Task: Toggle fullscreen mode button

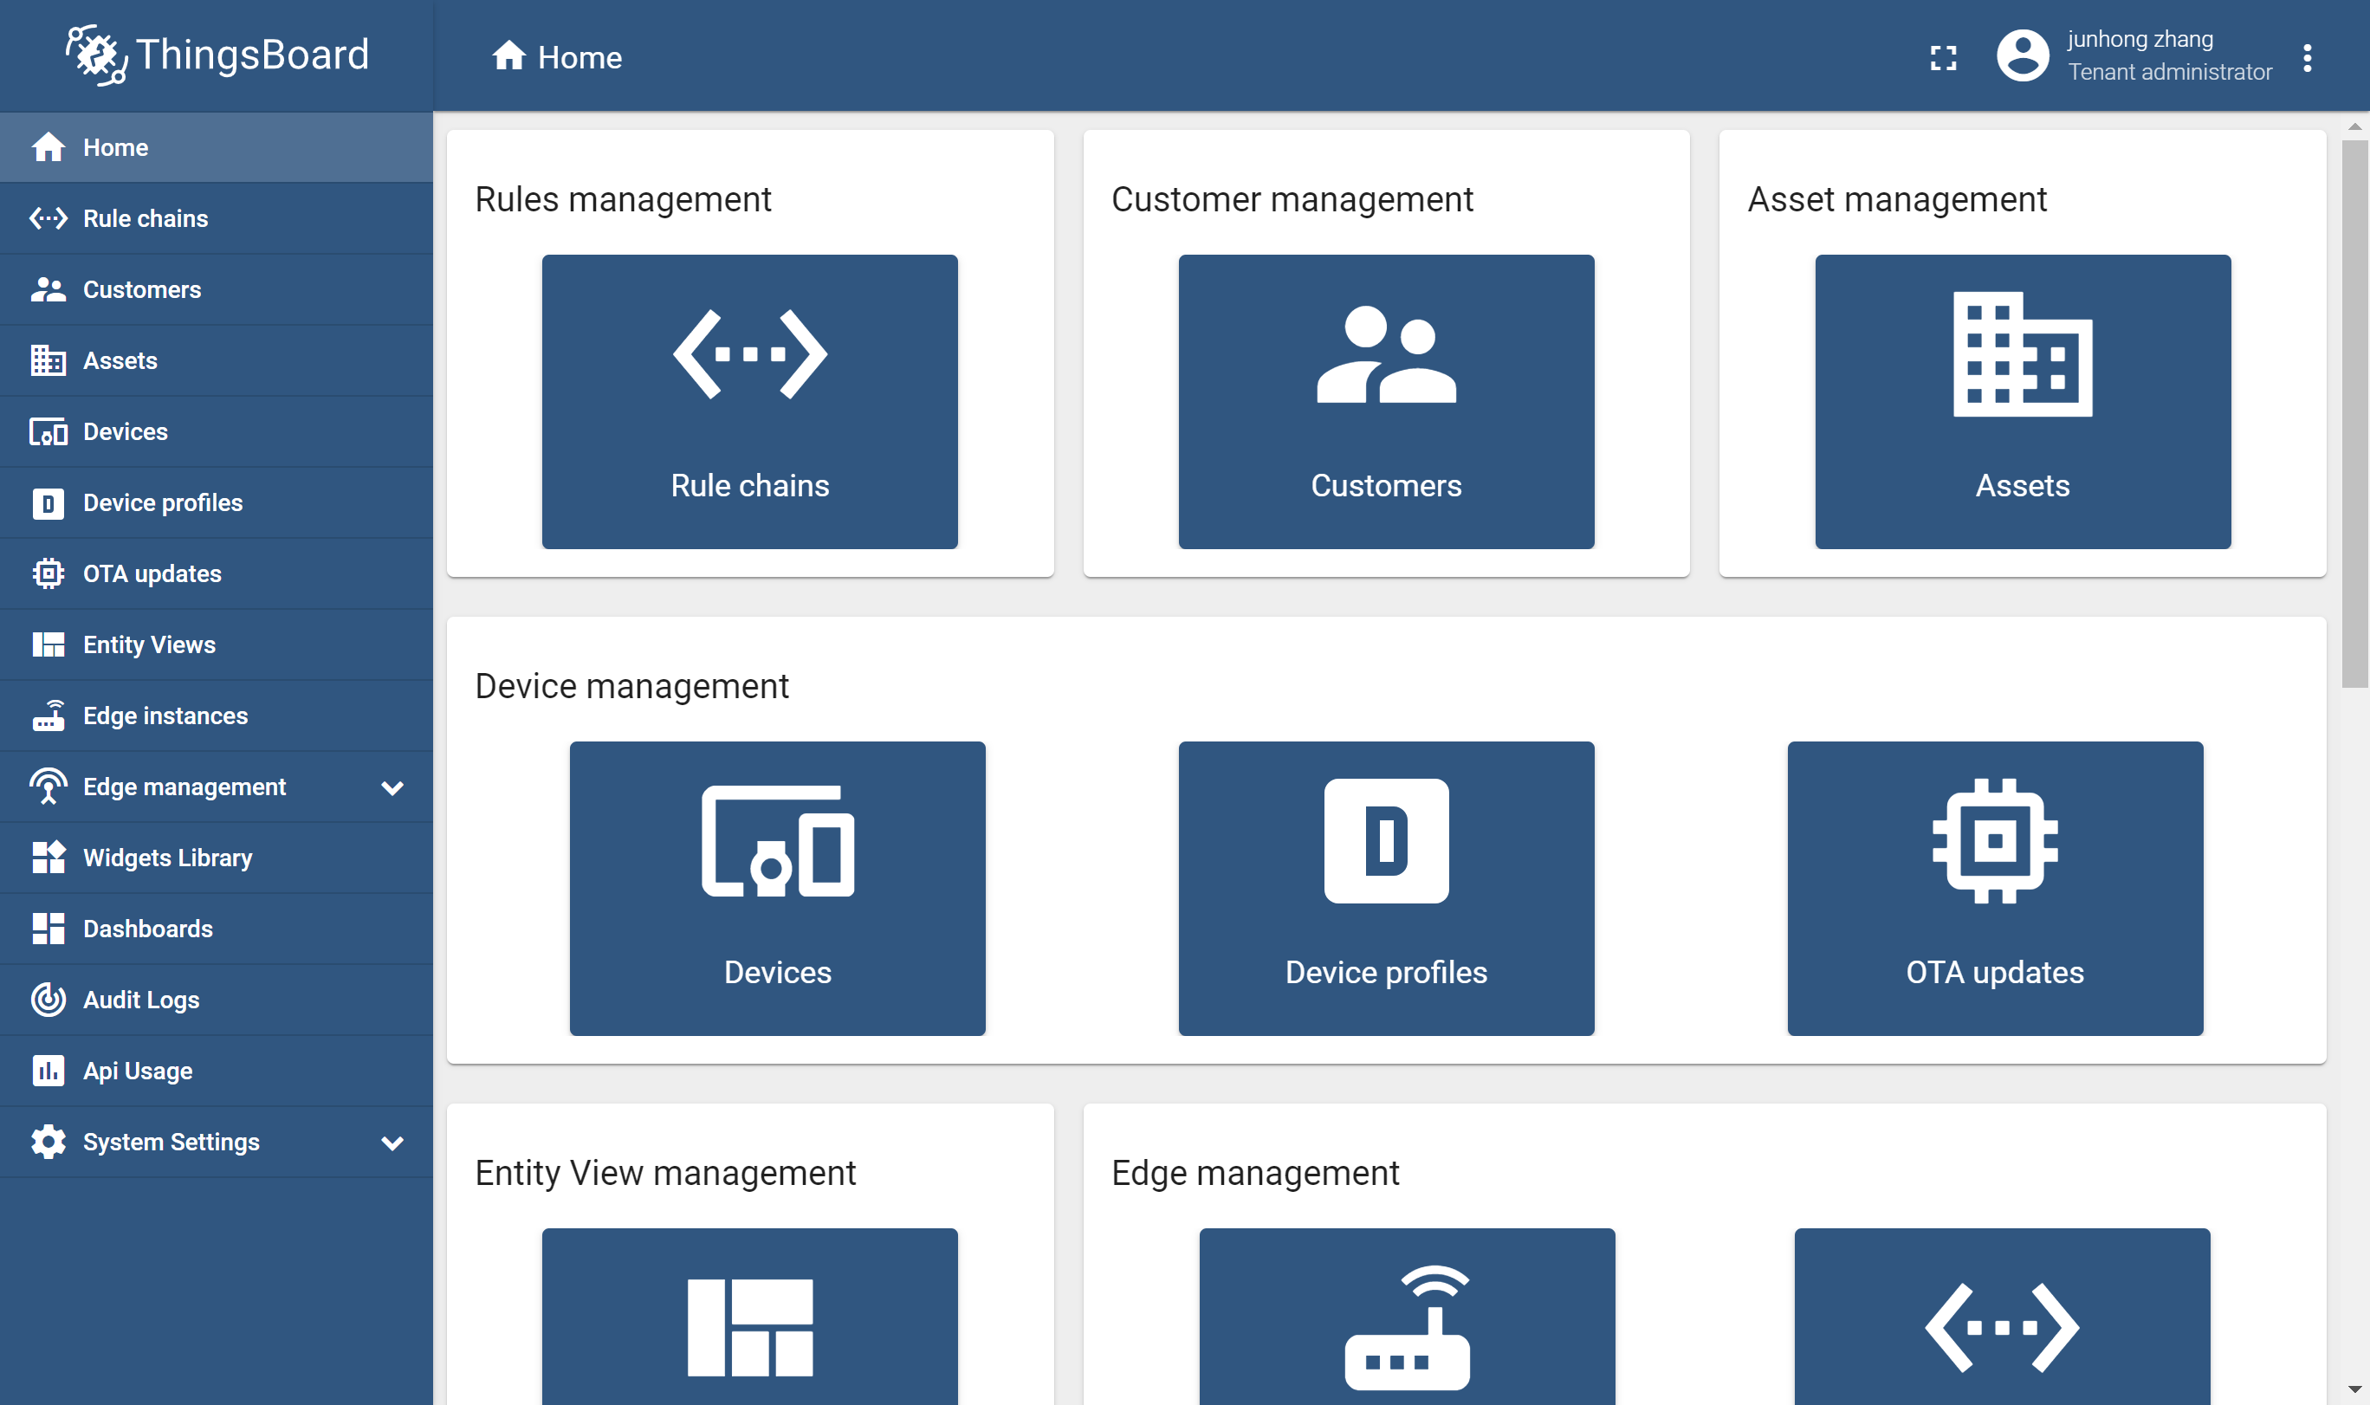Action: [x=1944, y=57]
